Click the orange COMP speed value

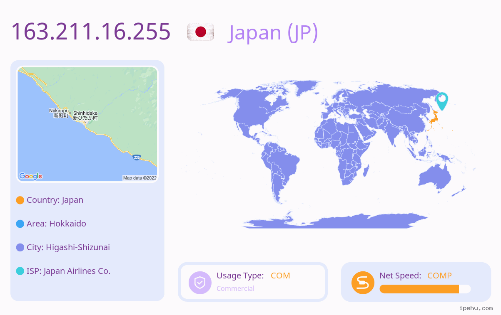coord(439,276)
